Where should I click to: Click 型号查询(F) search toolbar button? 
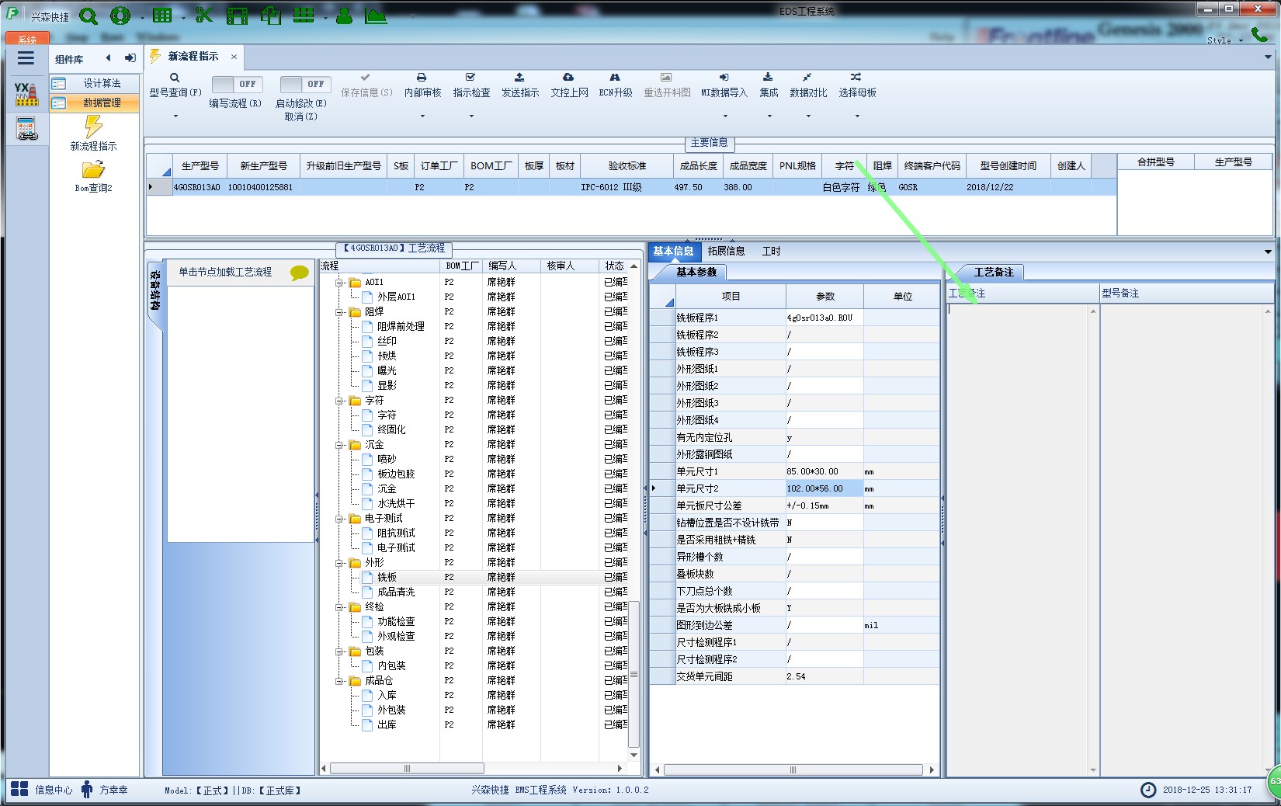175,85
